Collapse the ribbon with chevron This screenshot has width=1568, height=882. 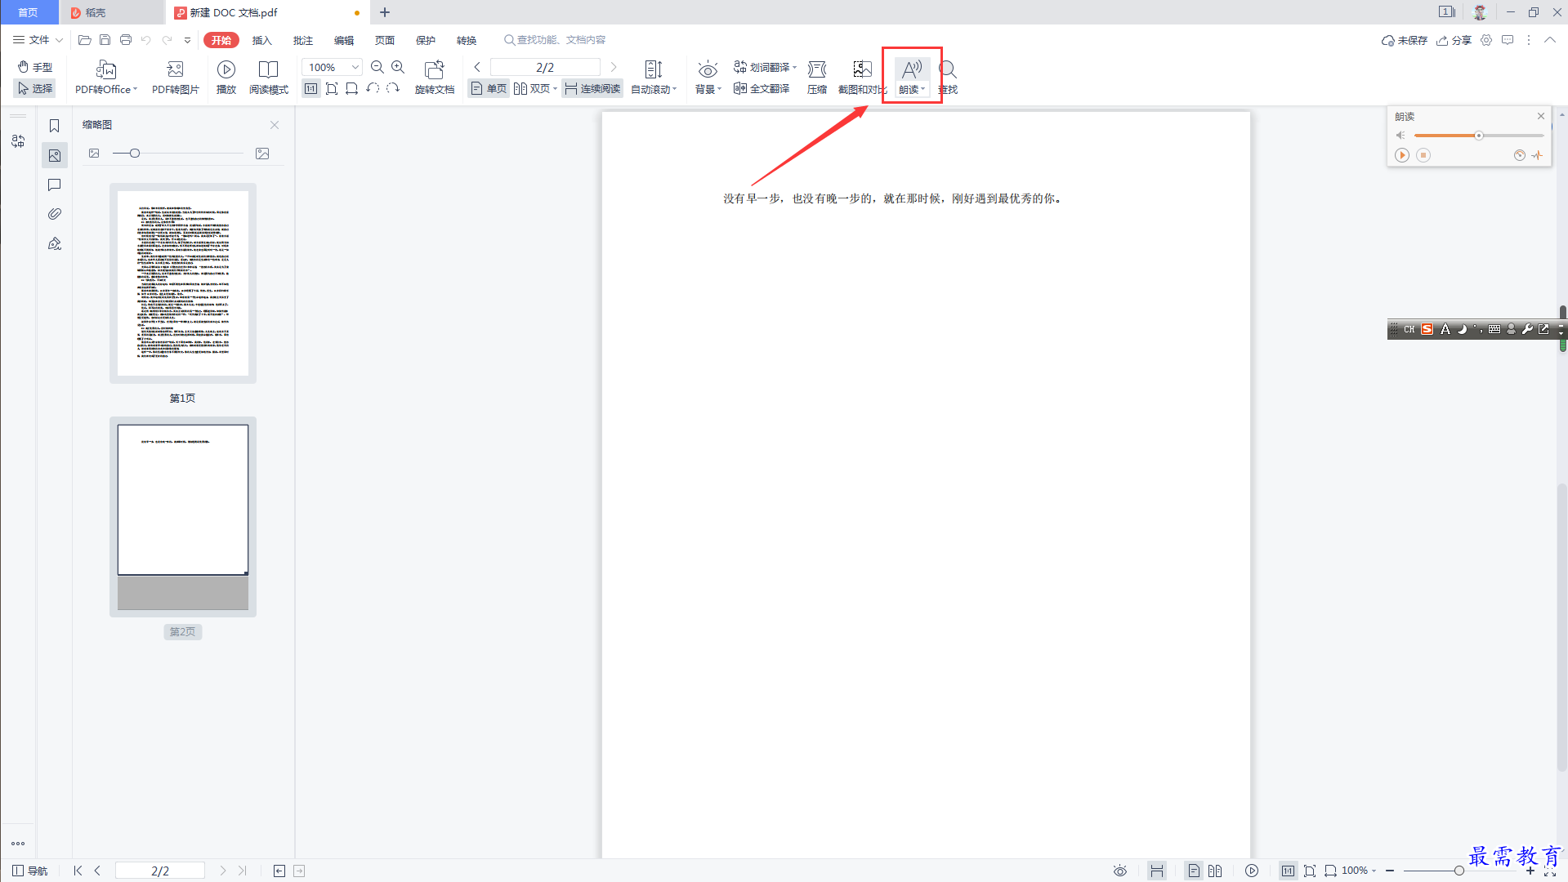point(1549,39)
